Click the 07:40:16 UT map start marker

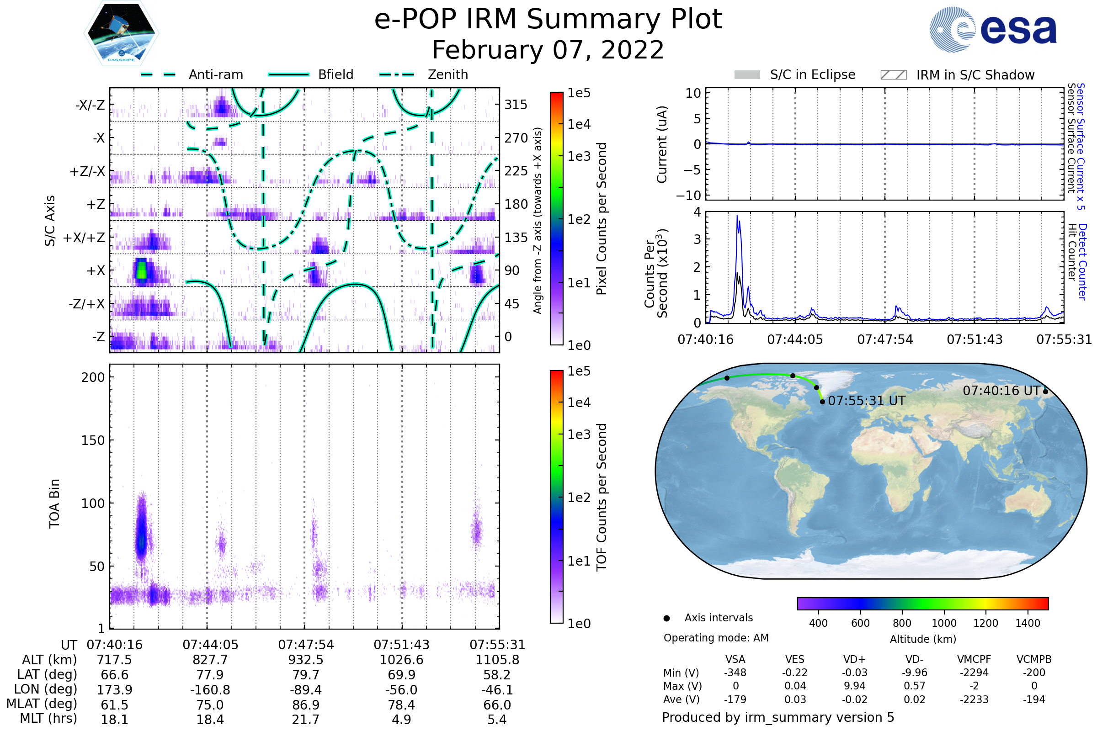[x=1045, y=392]
